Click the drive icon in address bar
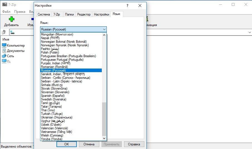 pyautogui.click(x=12, y=32)
